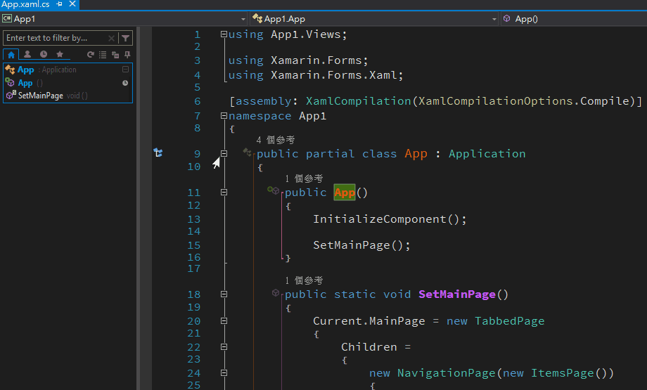Toggle the pin on the App.xaml.cs tab

pos(60,4)
